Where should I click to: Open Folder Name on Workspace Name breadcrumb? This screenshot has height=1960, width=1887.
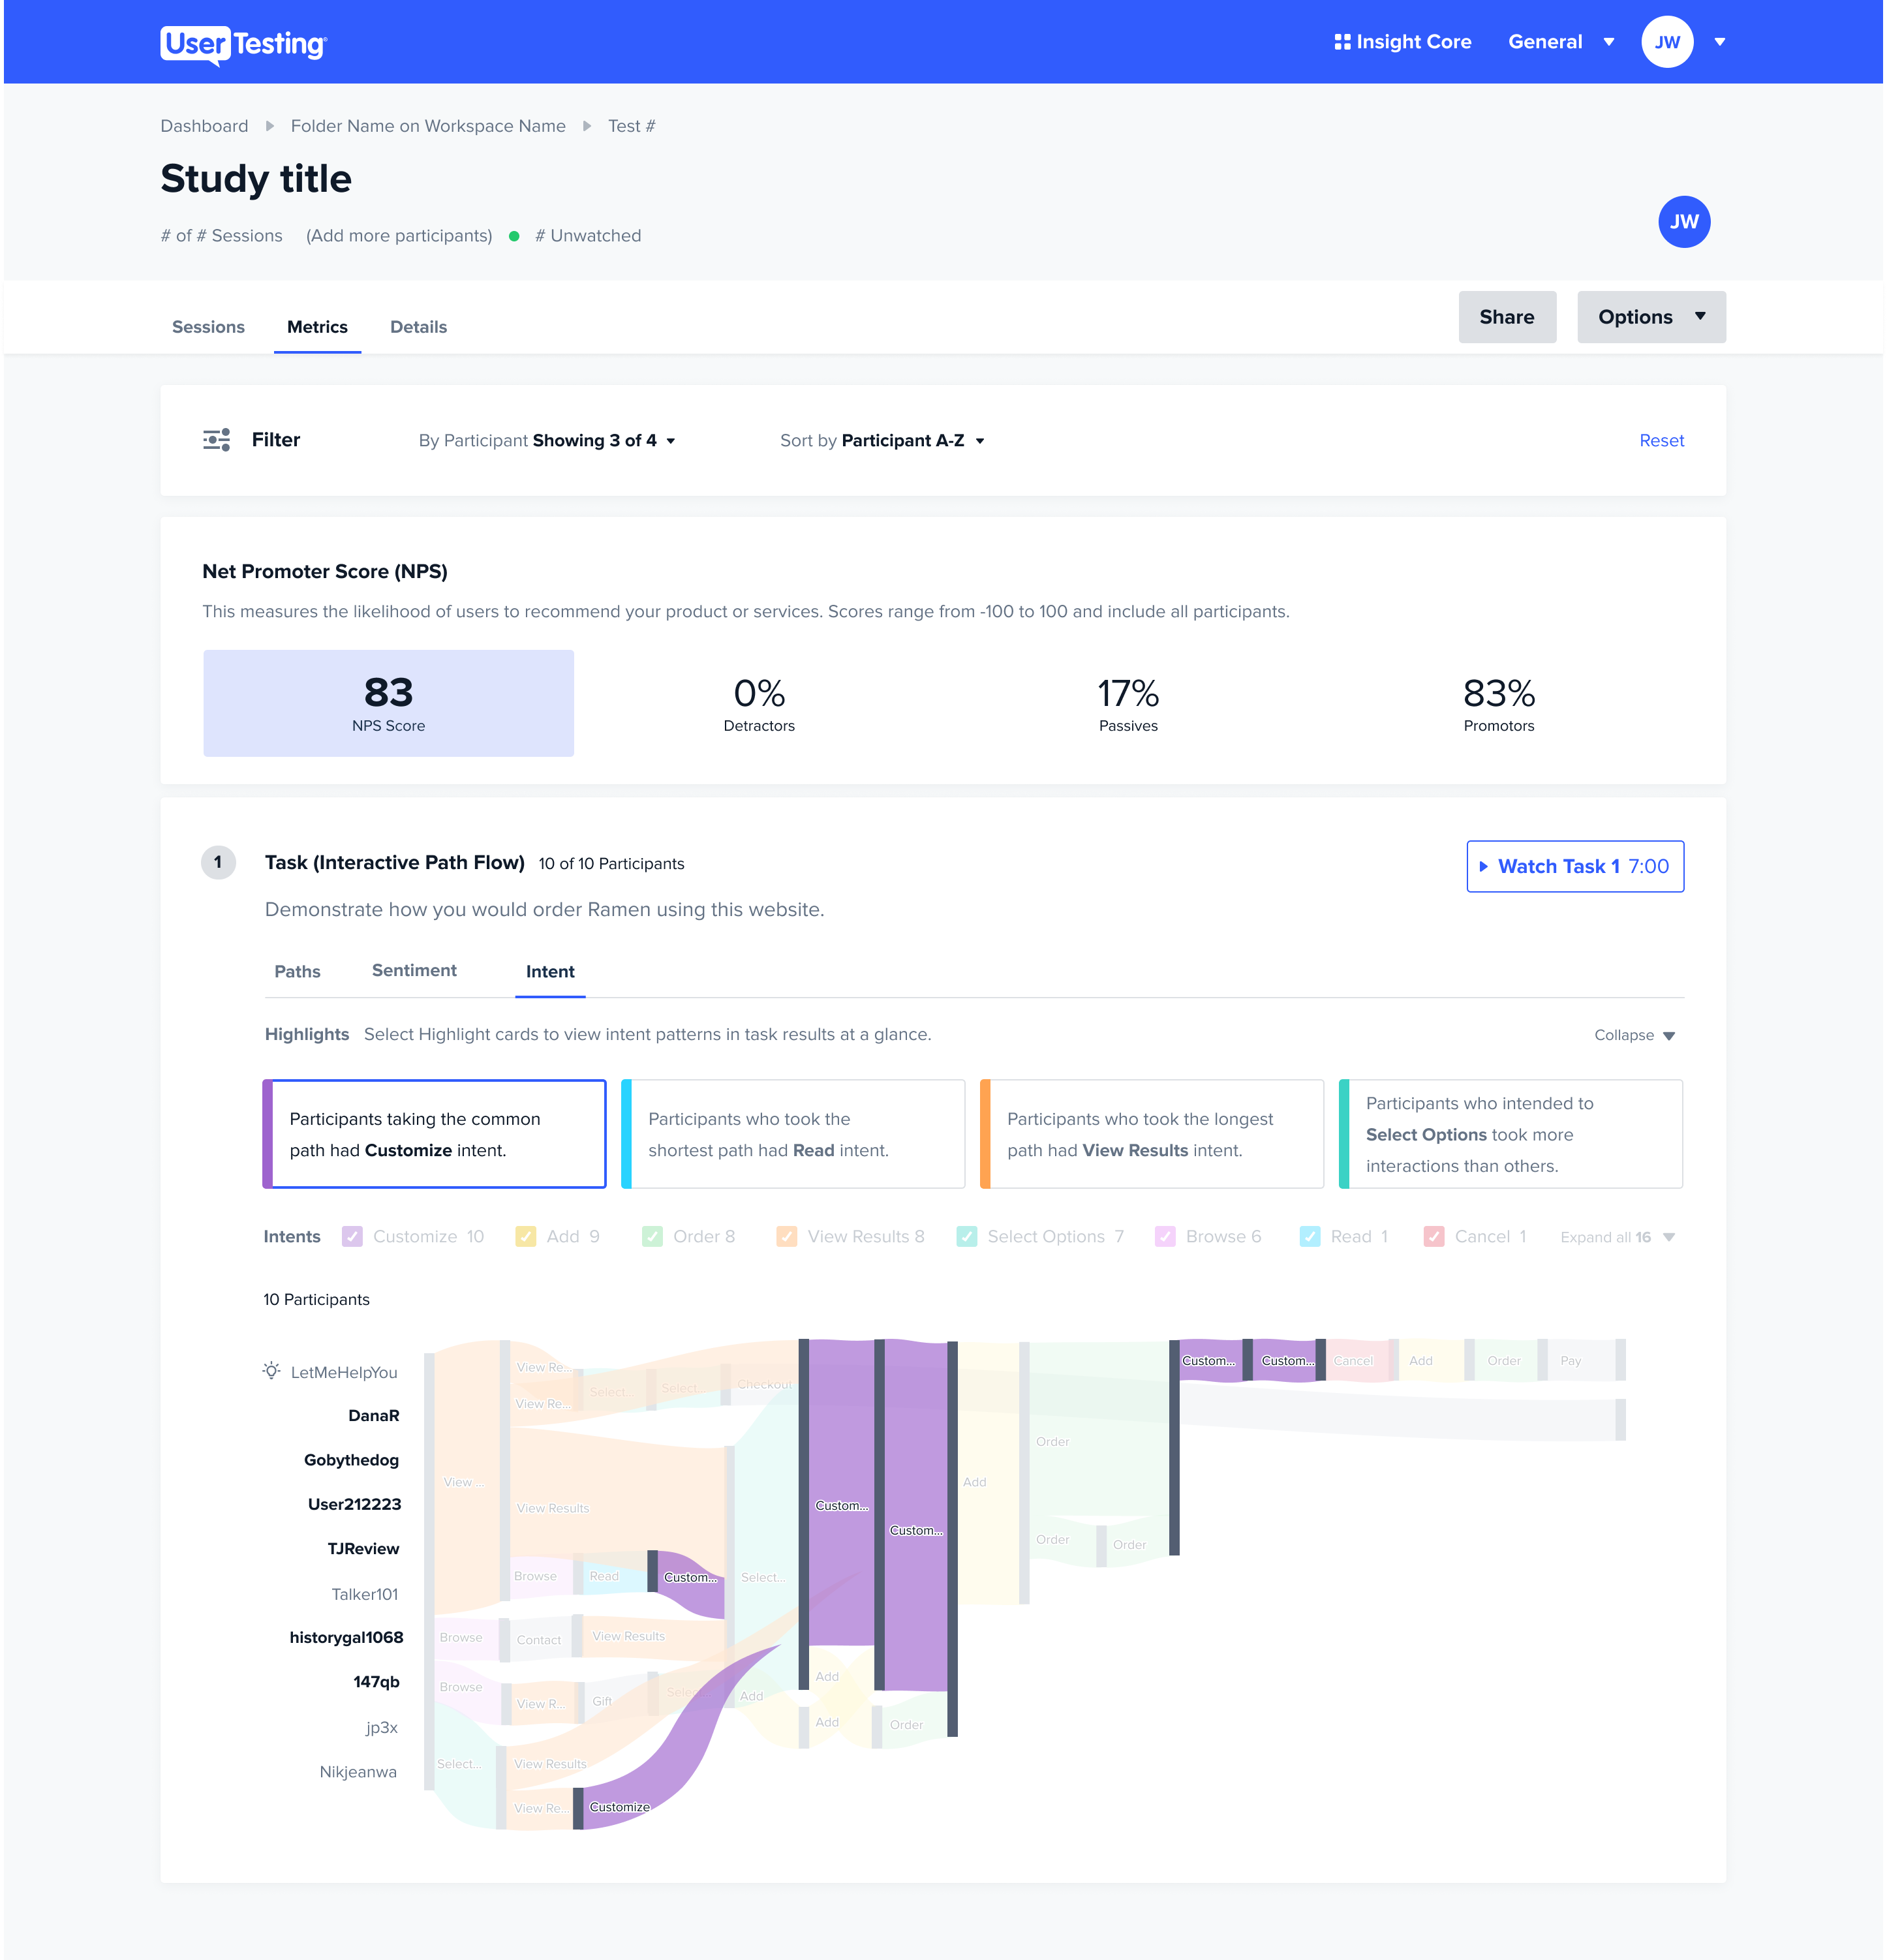[428, 126]
